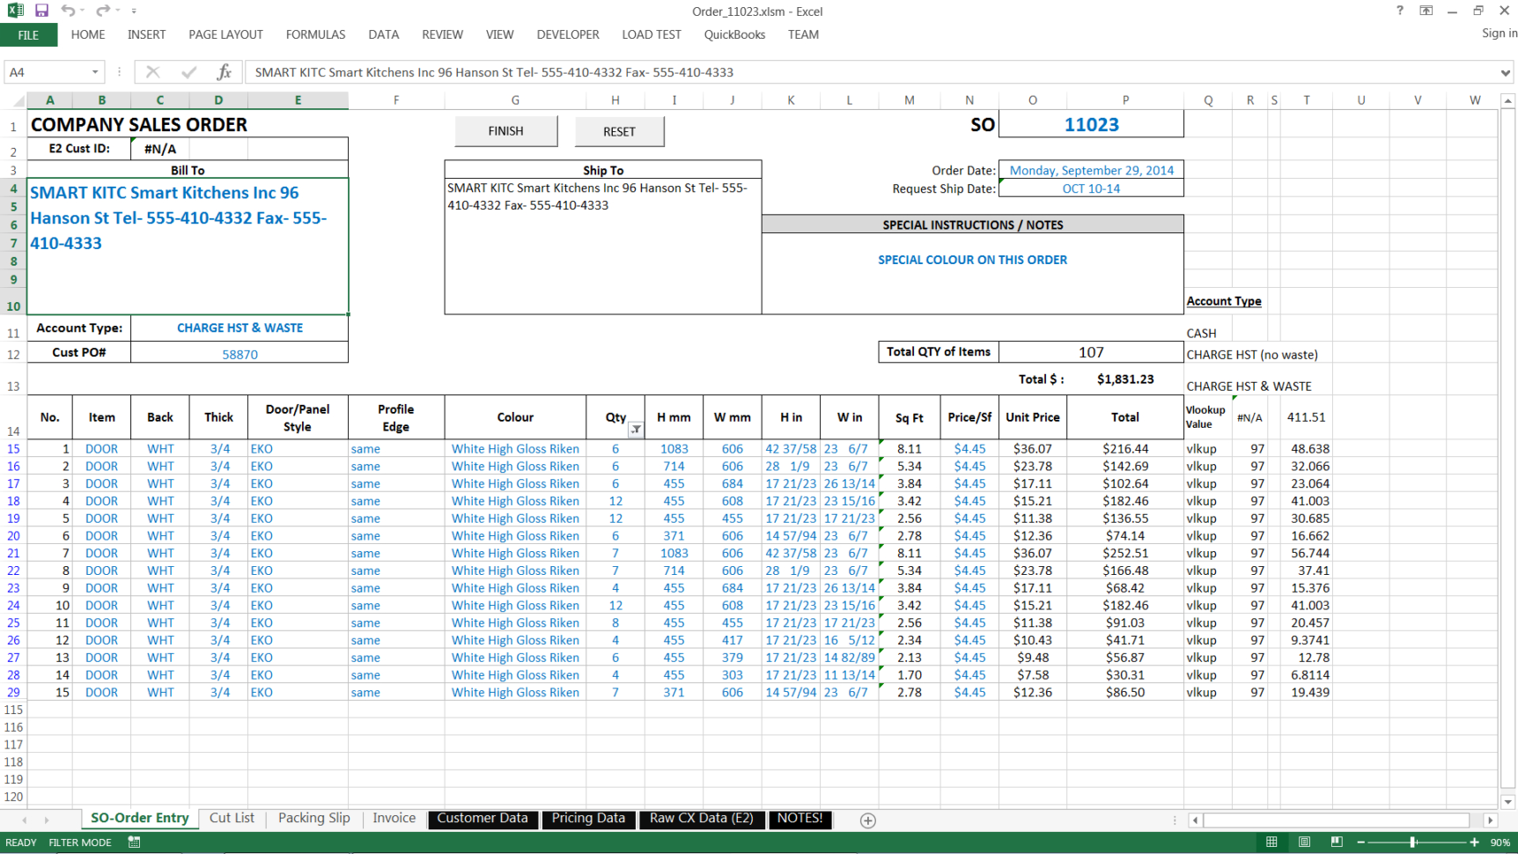Open the Qty column filter dropdown
The image size is (1518, 854).
point(636,428)
